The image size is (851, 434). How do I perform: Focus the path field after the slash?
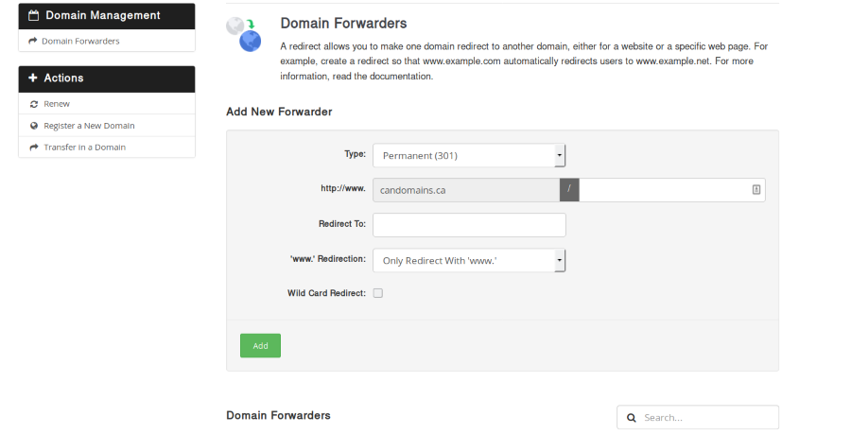click(x=664, y=190)
